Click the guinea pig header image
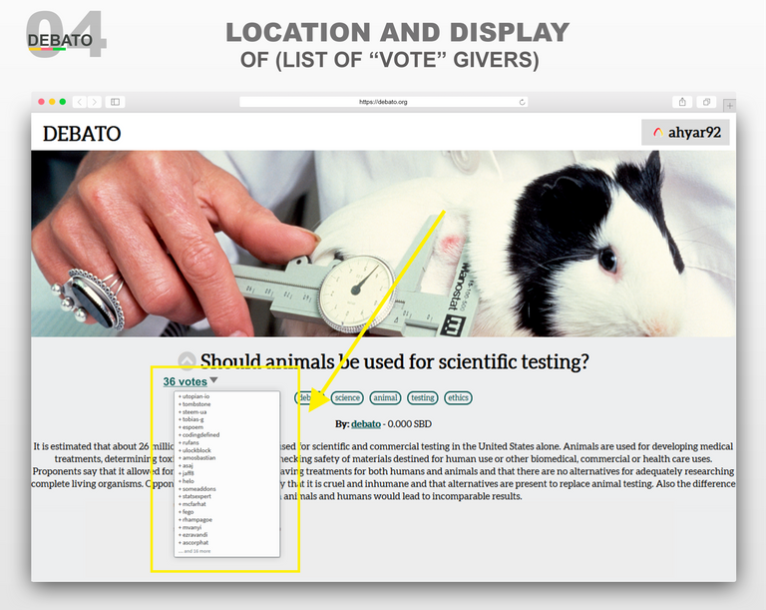 (x=383, y=244)
